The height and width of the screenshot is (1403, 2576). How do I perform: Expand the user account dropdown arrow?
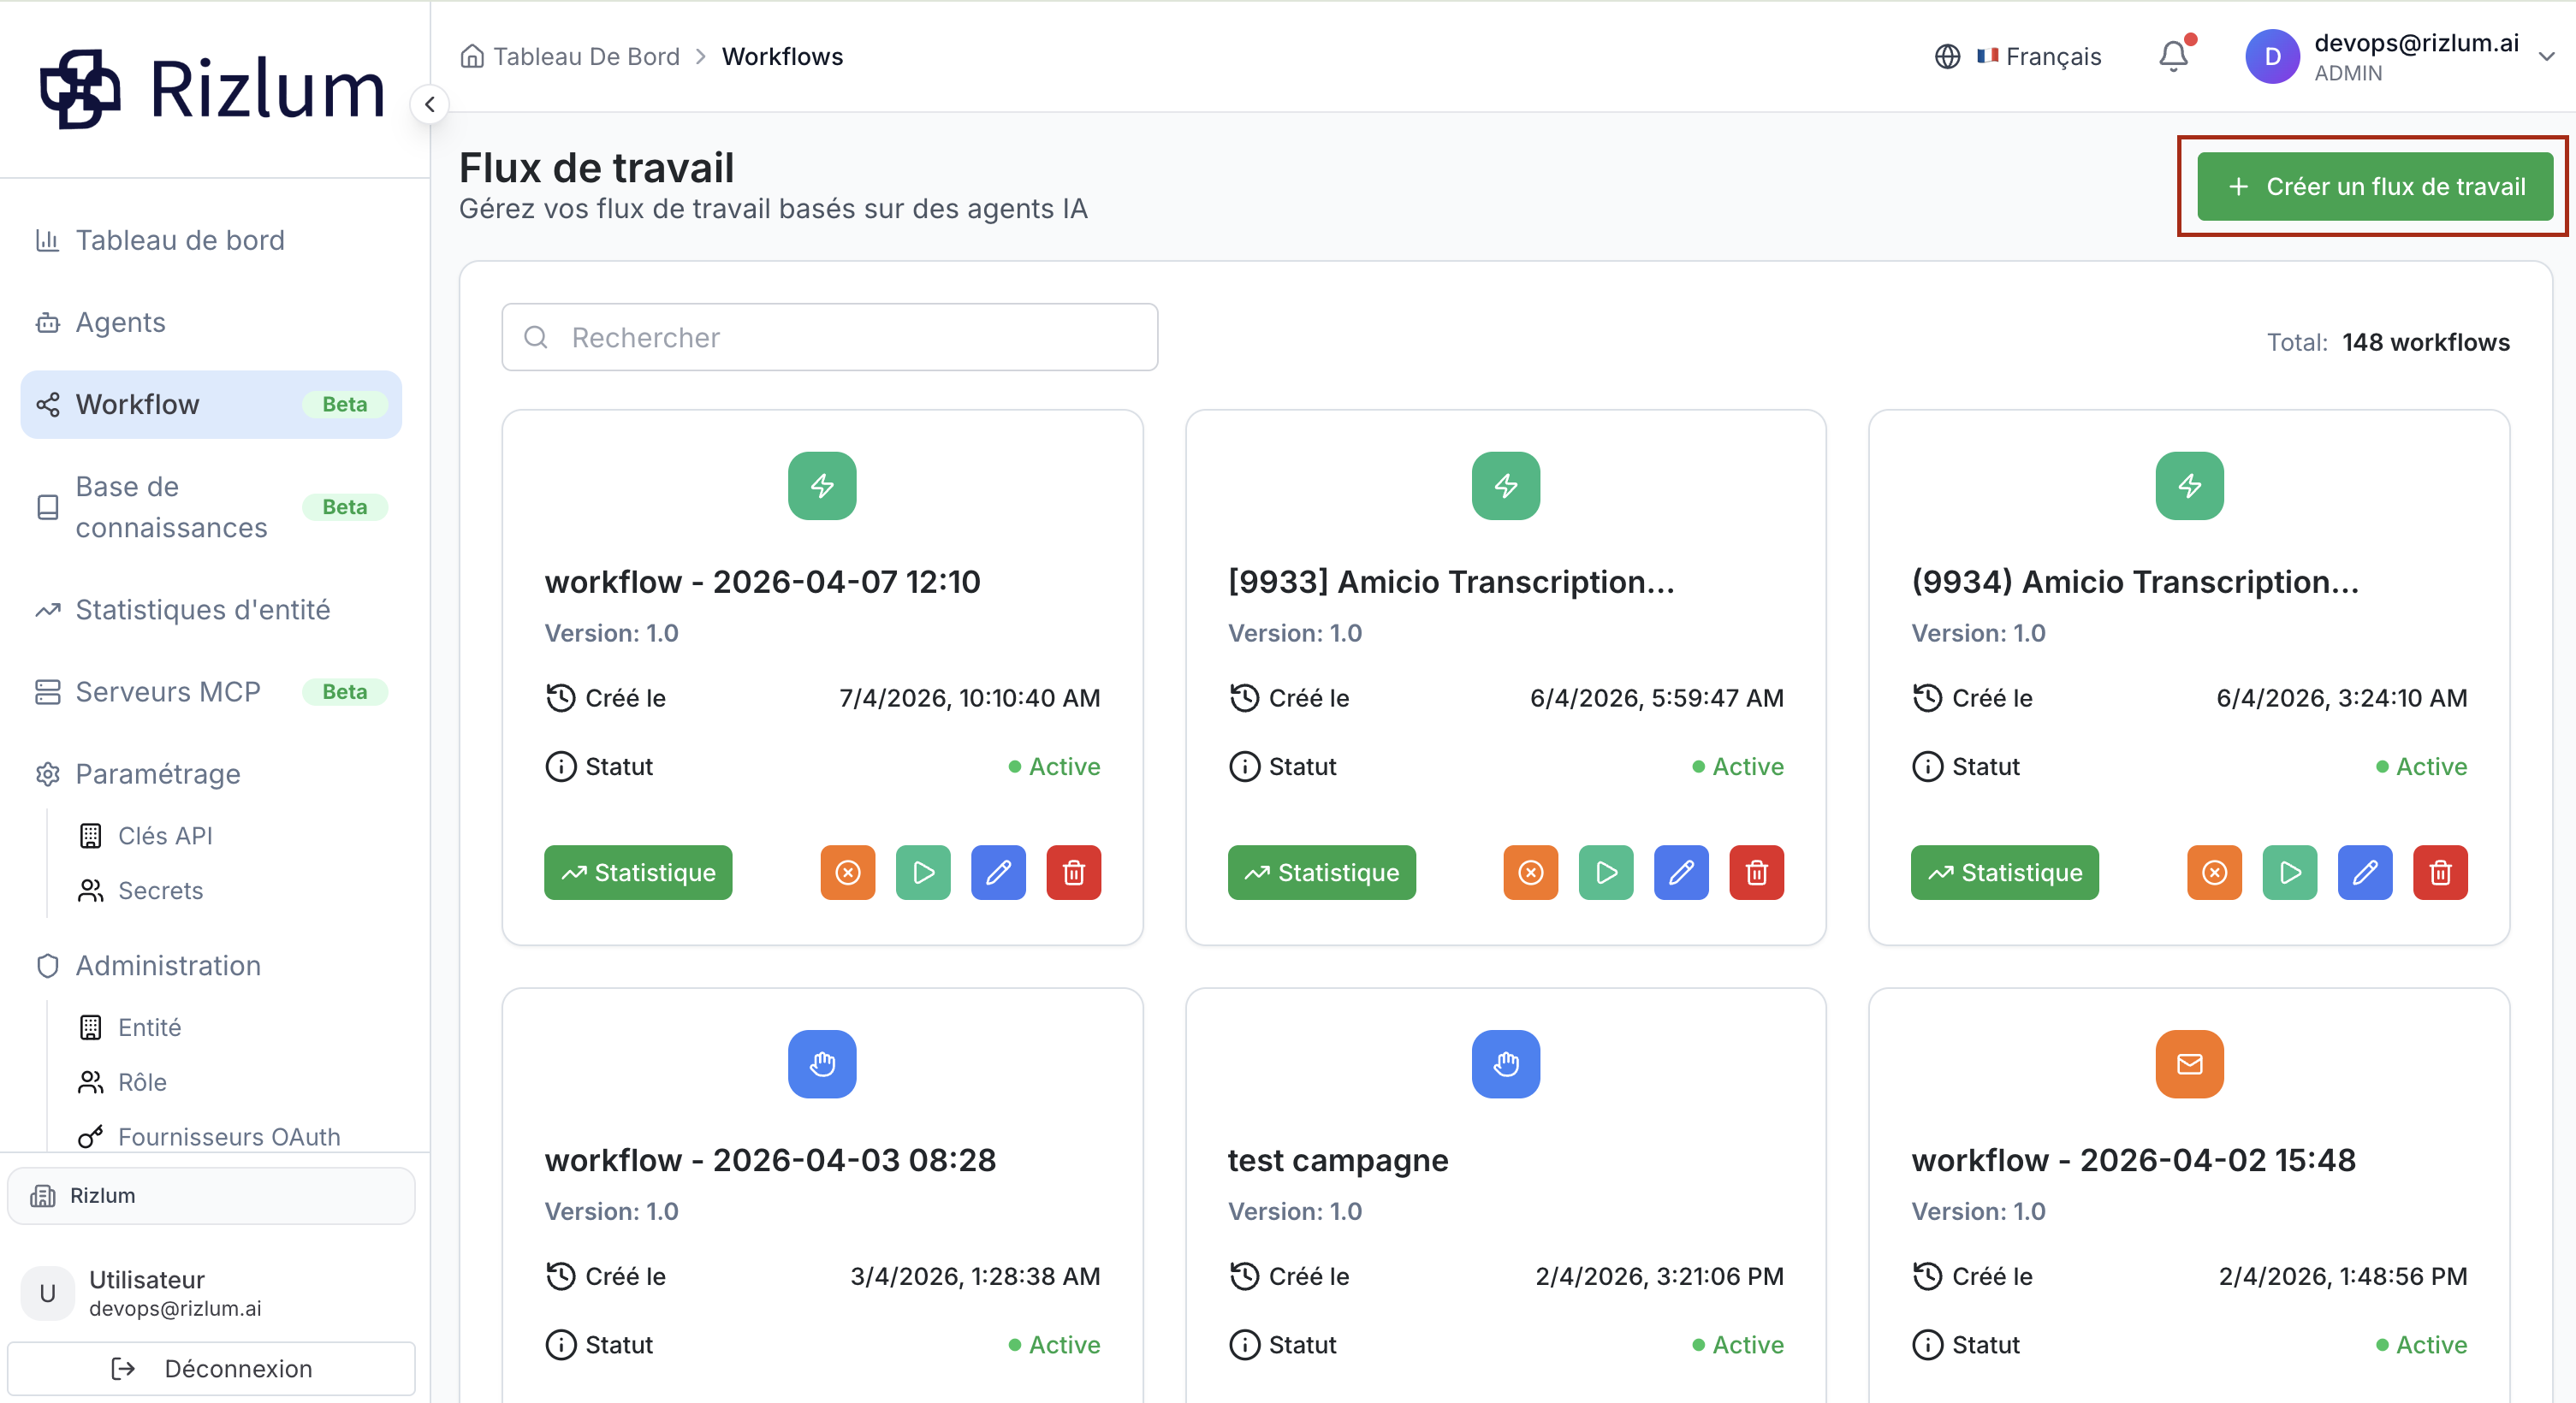point(2547,57)
